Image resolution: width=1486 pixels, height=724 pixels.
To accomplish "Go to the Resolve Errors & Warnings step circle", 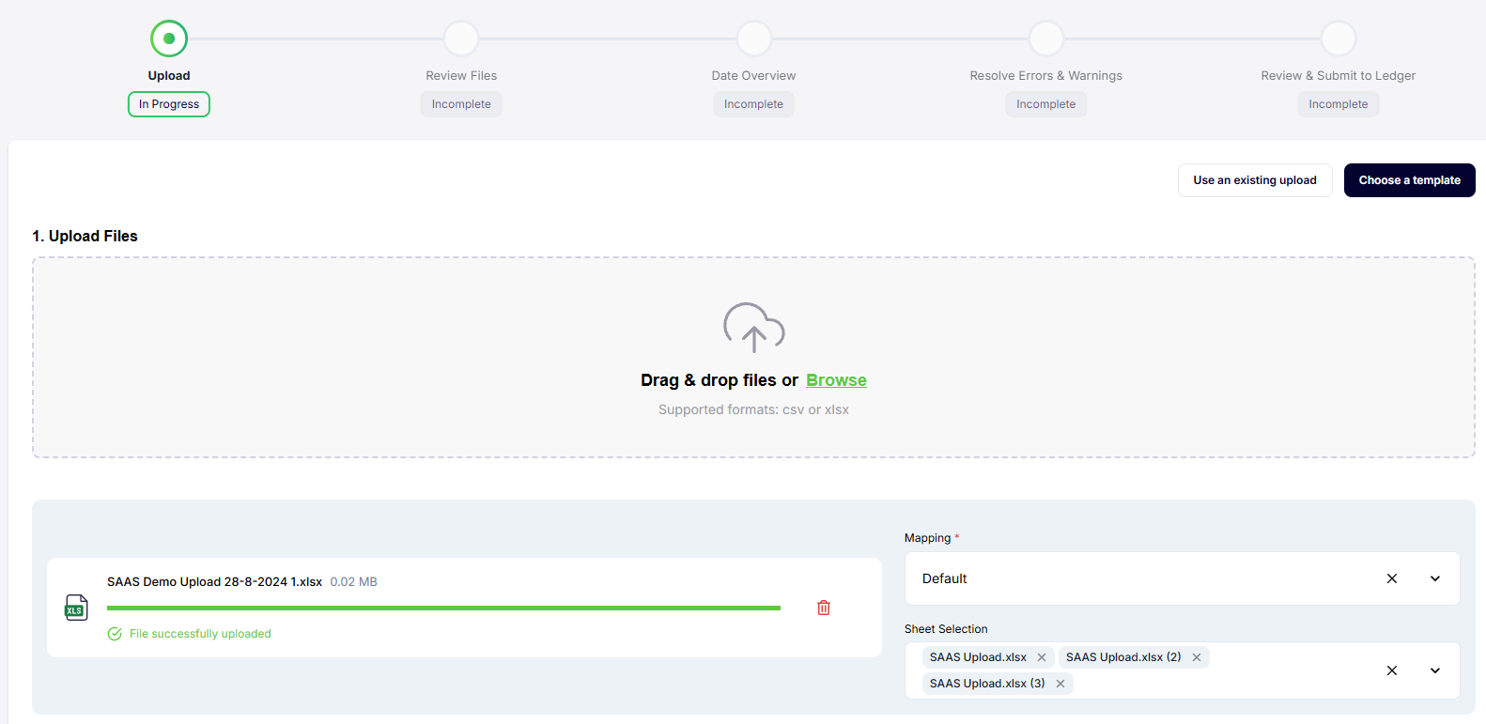I will [x=1046, y=39].
